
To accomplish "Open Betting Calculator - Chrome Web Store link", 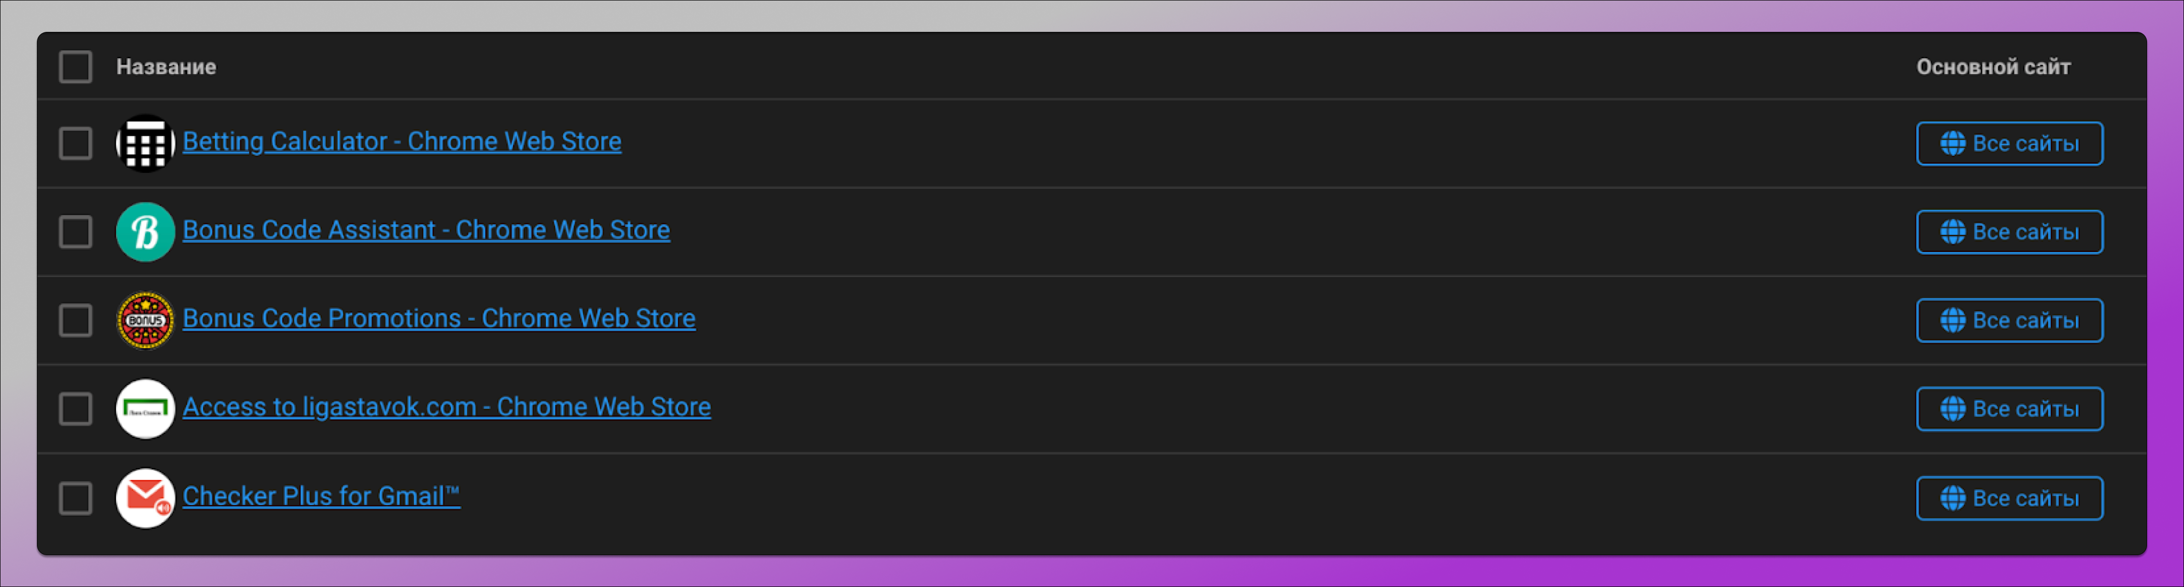I will pos(402,142).
